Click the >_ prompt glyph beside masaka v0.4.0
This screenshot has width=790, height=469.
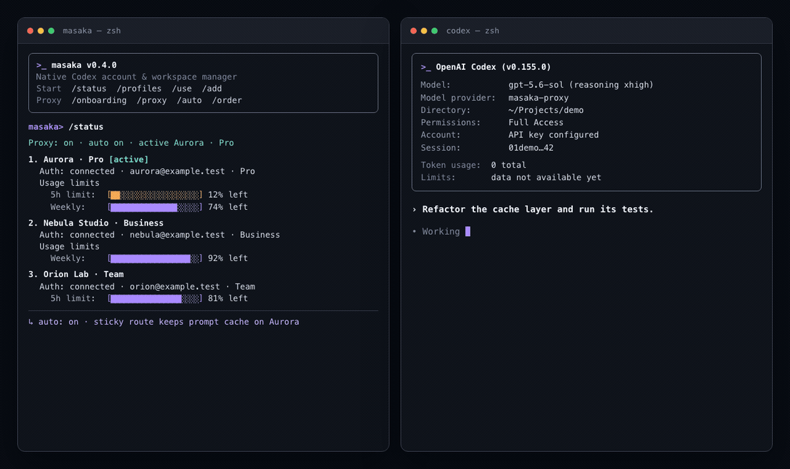41,65
